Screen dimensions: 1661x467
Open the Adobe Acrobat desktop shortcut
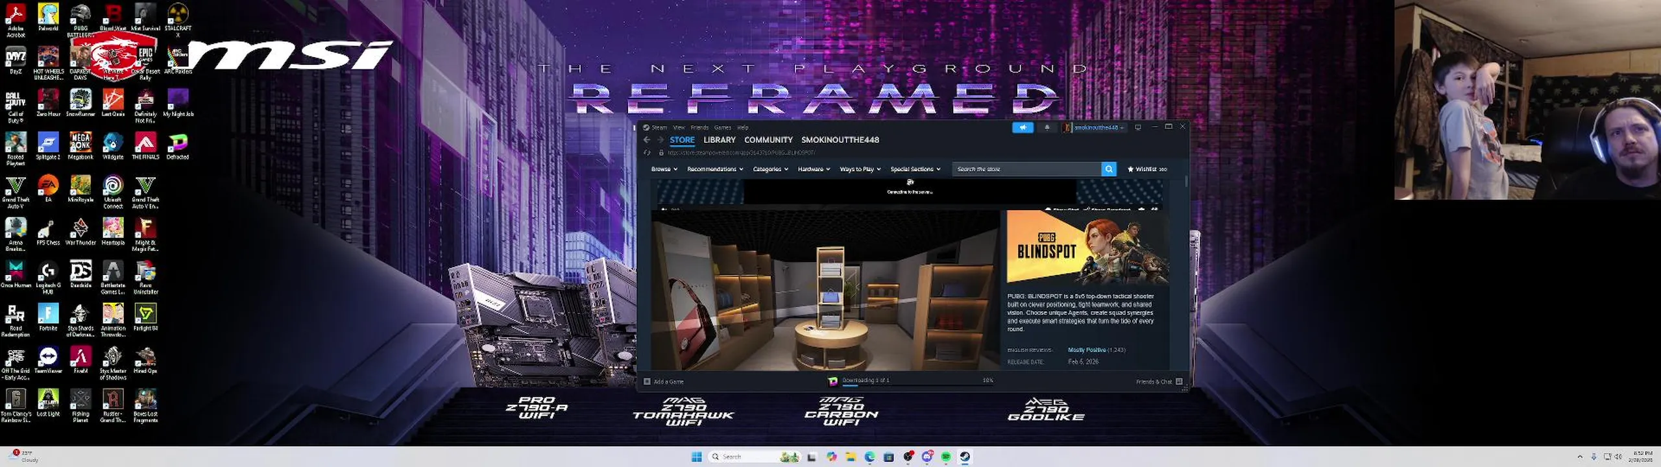[16, 19]
